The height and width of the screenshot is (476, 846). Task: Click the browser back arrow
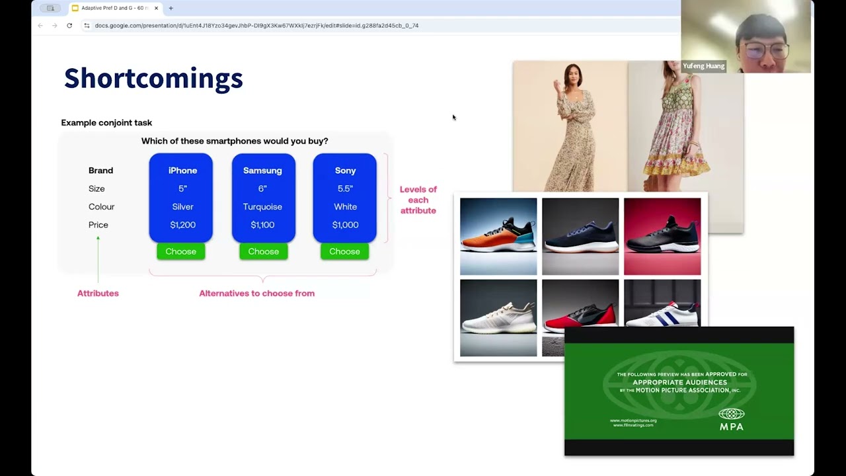[x=40, y=26]
